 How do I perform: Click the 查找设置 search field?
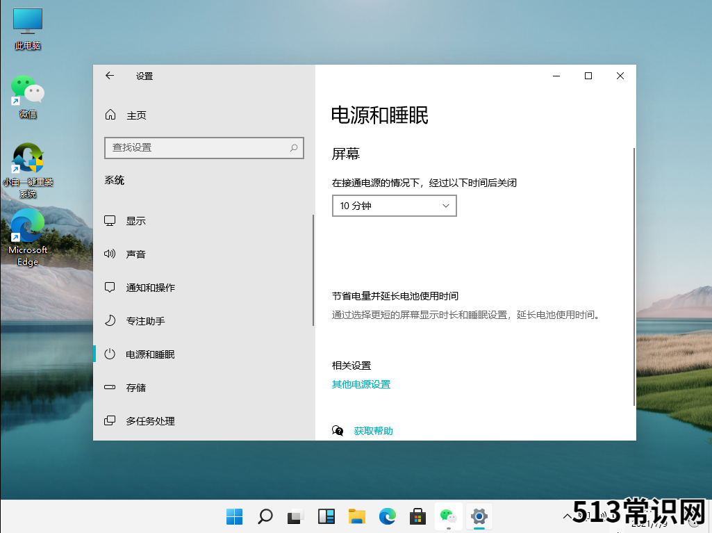coord(197,147)
